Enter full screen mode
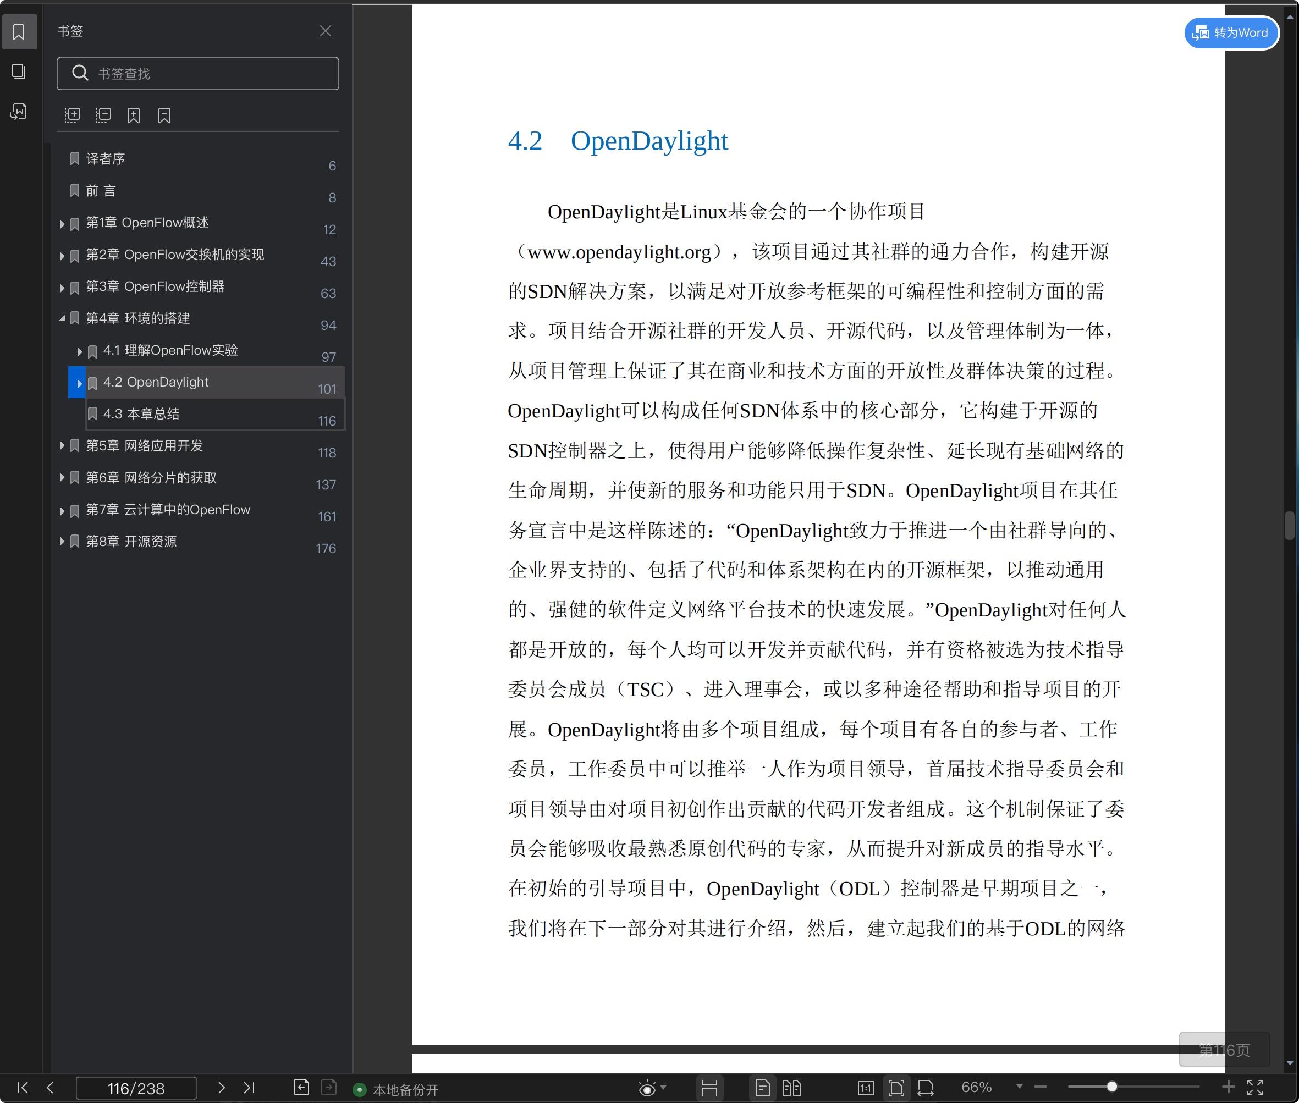The image size is (1299, 1103). click(1254, 1088)
